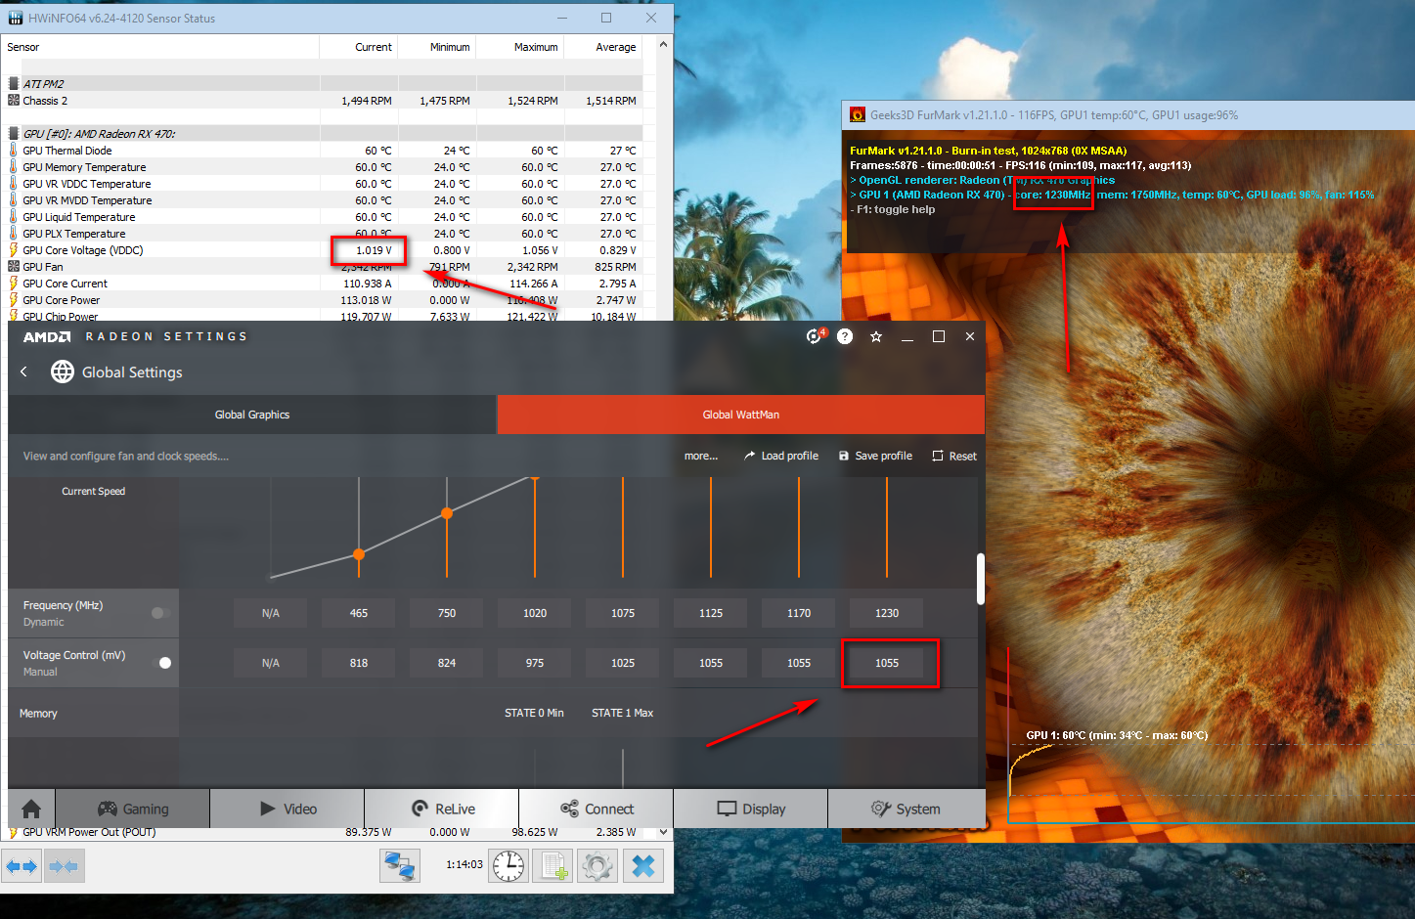
Task: Click Load profile in WattMan
Action: [x=780, y=456]
